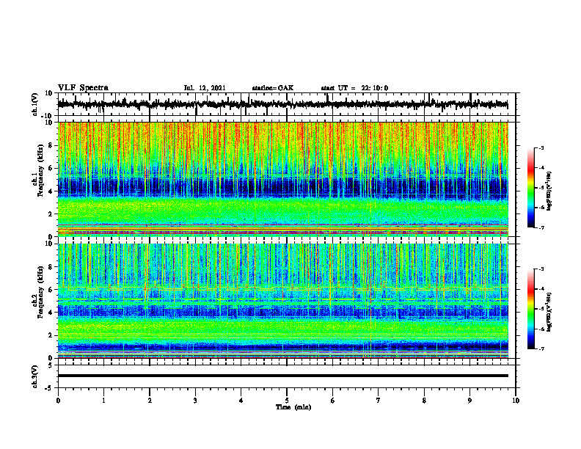Click the ch.1 color scale bar
Screen dimensions: 581x449
[x=530, y=188]
